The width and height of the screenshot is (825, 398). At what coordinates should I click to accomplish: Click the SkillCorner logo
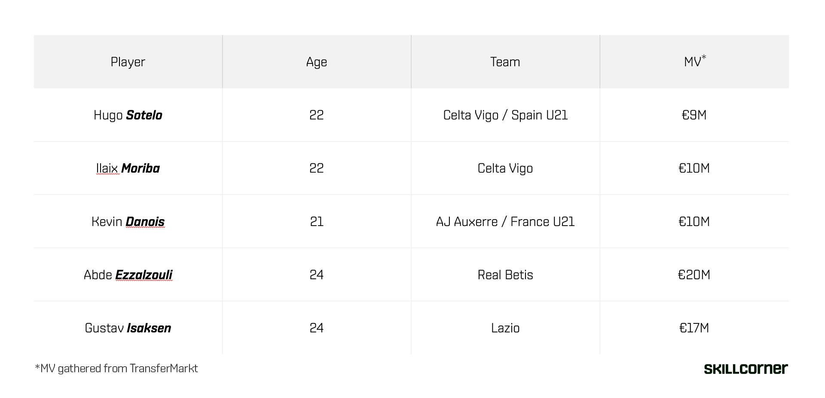746,369
